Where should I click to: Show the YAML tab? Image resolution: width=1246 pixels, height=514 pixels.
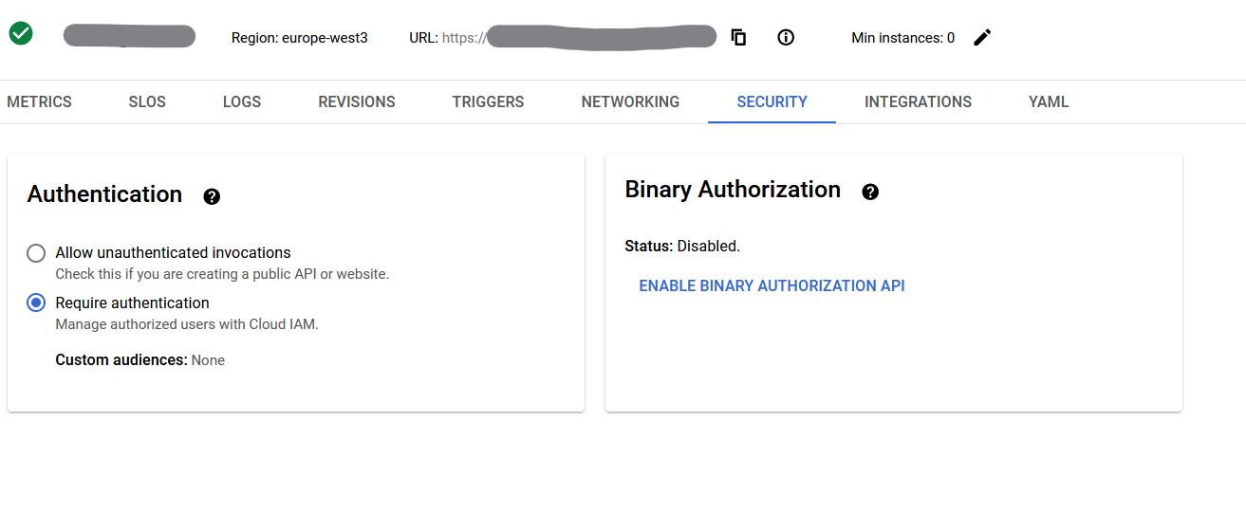1049,102
